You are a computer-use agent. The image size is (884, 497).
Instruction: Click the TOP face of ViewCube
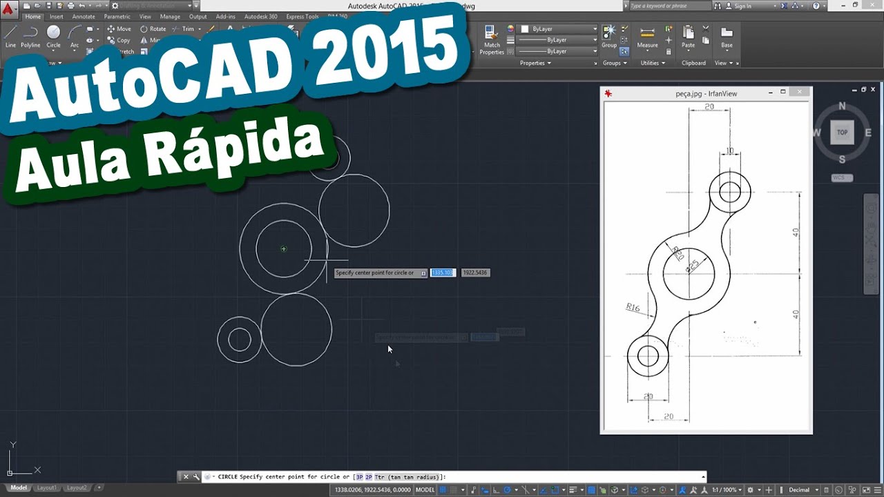pos(842,133)
